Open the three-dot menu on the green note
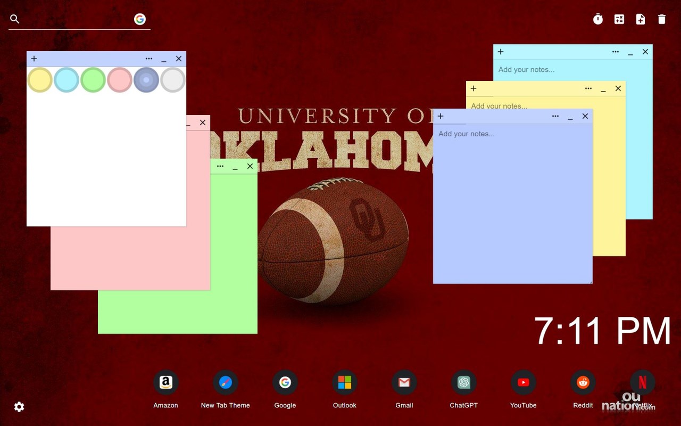Image resolution: width=681 pixels, height=426 pixels. click(220, 166)
